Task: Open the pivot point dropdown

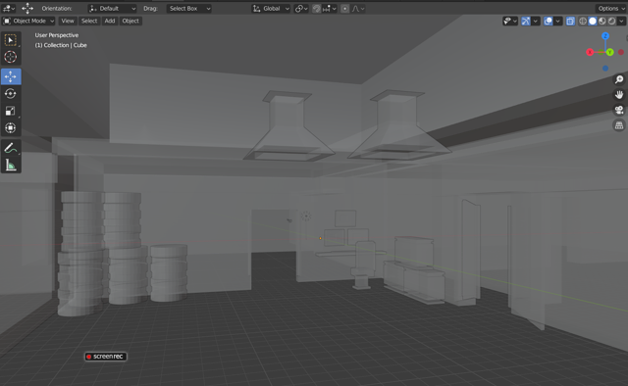Action: [x=301, y=9]
